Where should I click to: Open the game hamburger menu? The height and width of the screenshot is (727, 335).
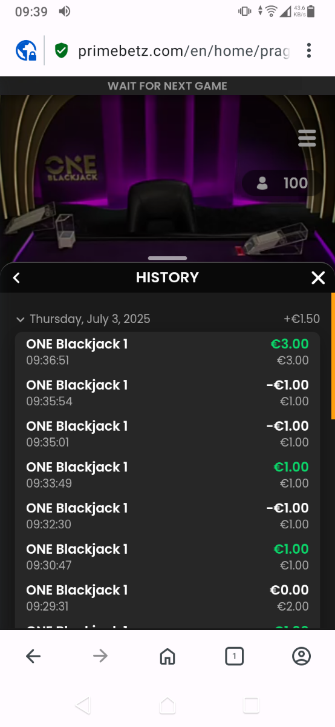pos(307,138)
